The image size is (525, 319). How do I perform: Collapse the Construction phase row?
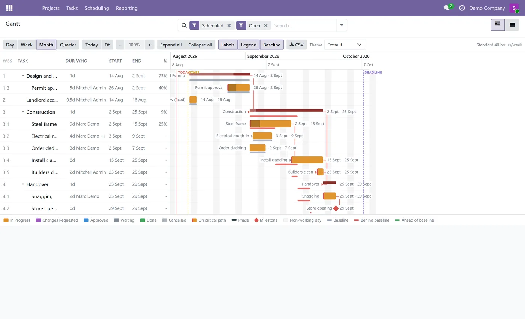[x=23, y=112]
